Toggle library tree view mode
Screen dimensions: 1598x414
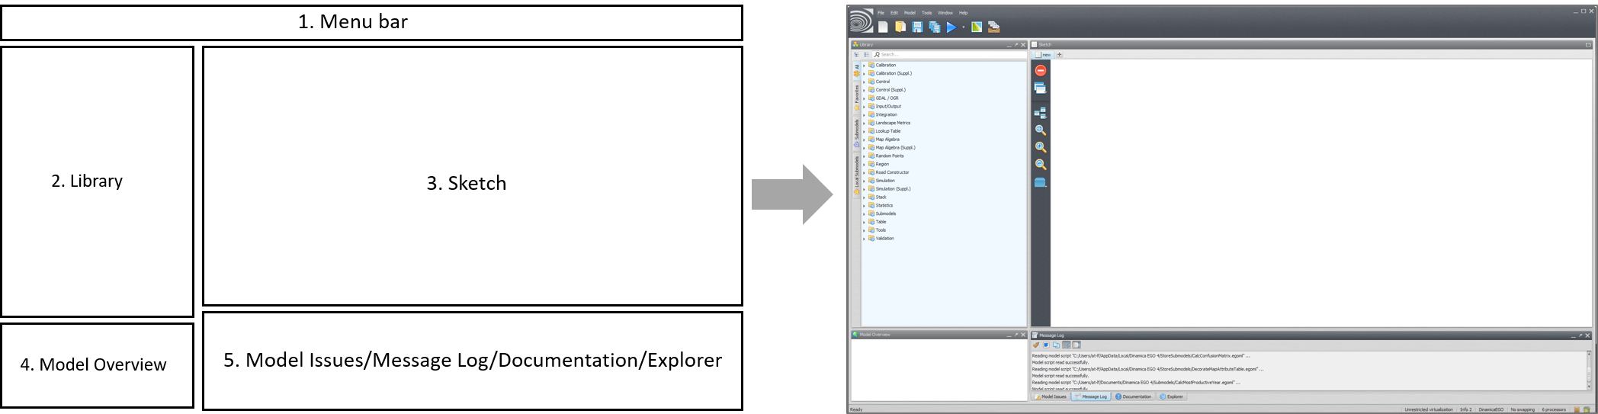857,55
